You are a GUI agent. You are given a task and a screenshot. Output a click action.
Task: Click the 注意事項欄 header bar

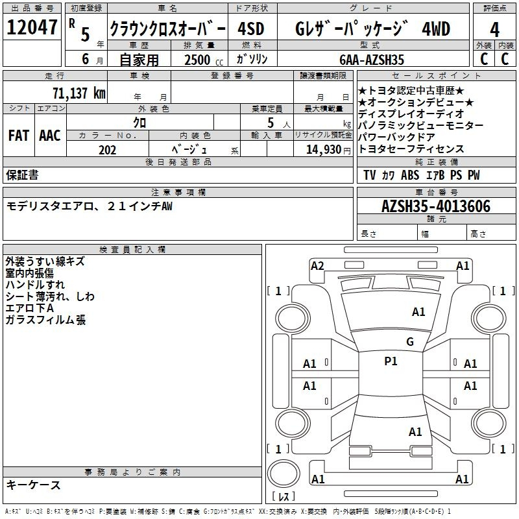point(178,192)
